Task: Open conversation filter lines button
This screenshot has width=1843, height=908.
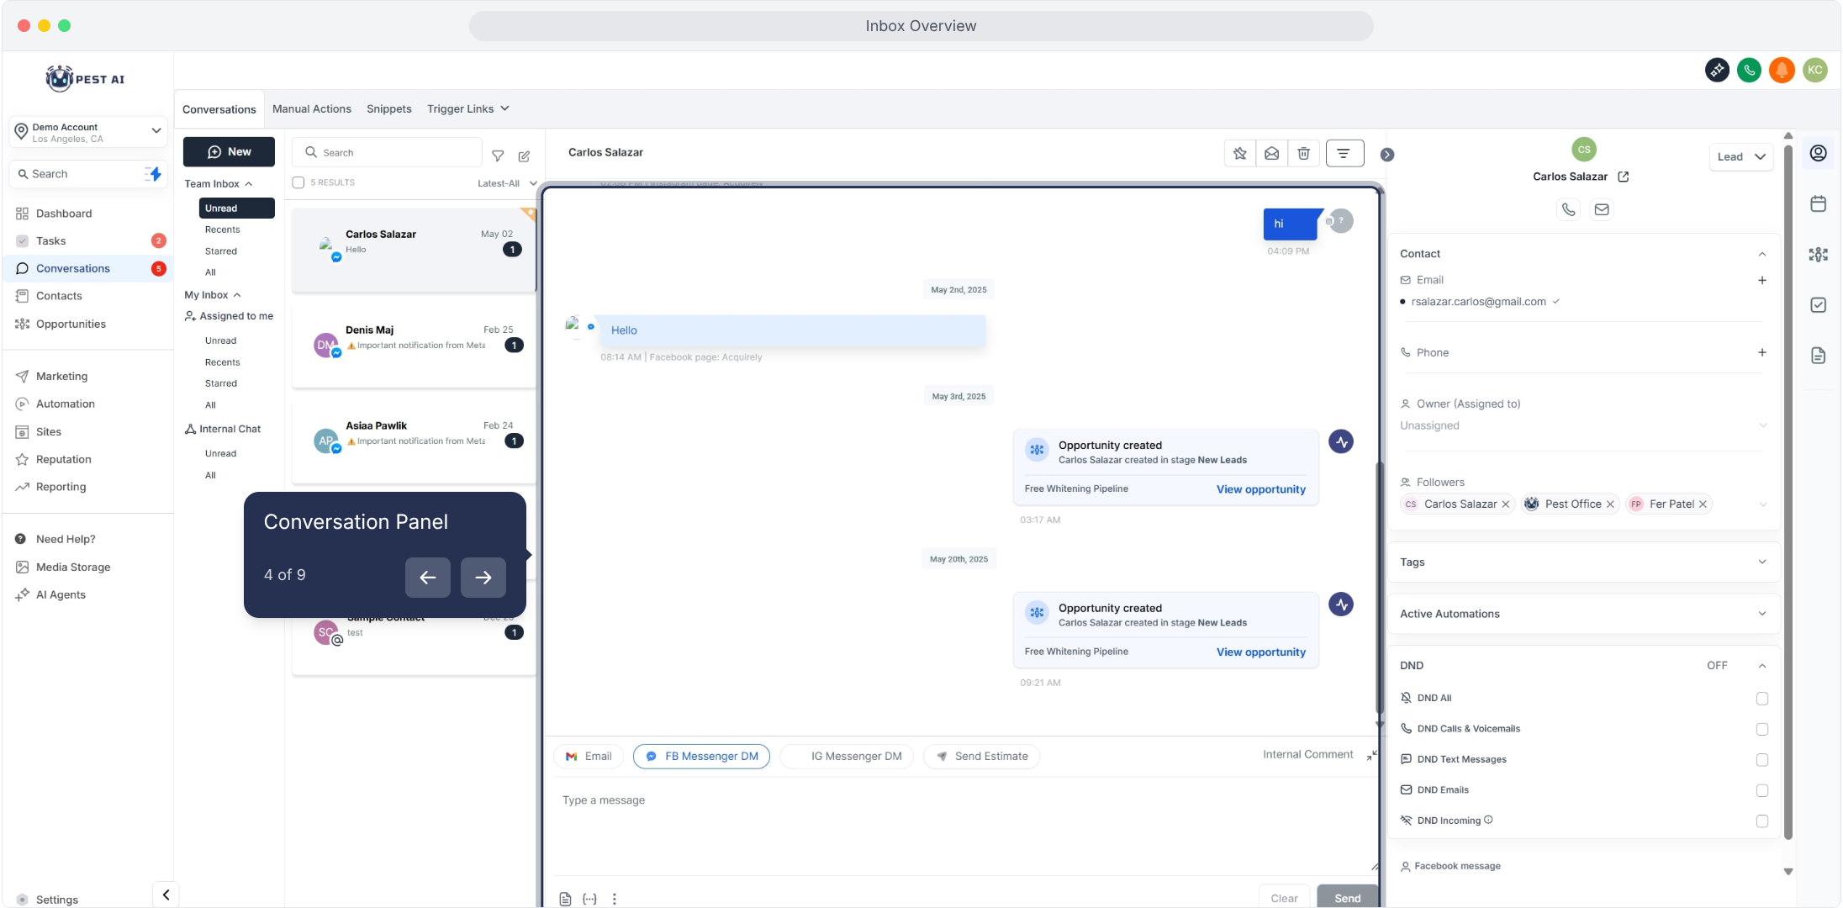Action: [x=1344, y=153]
